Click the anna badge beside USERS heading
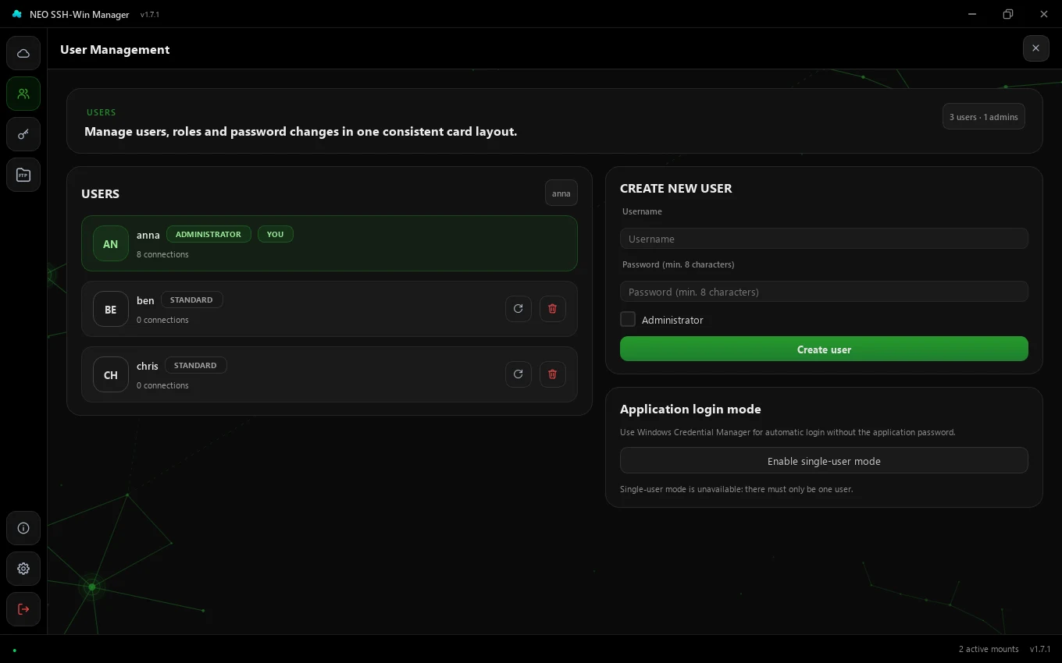The height and width of the screenshot is (663, 1062). coord(561,193)
